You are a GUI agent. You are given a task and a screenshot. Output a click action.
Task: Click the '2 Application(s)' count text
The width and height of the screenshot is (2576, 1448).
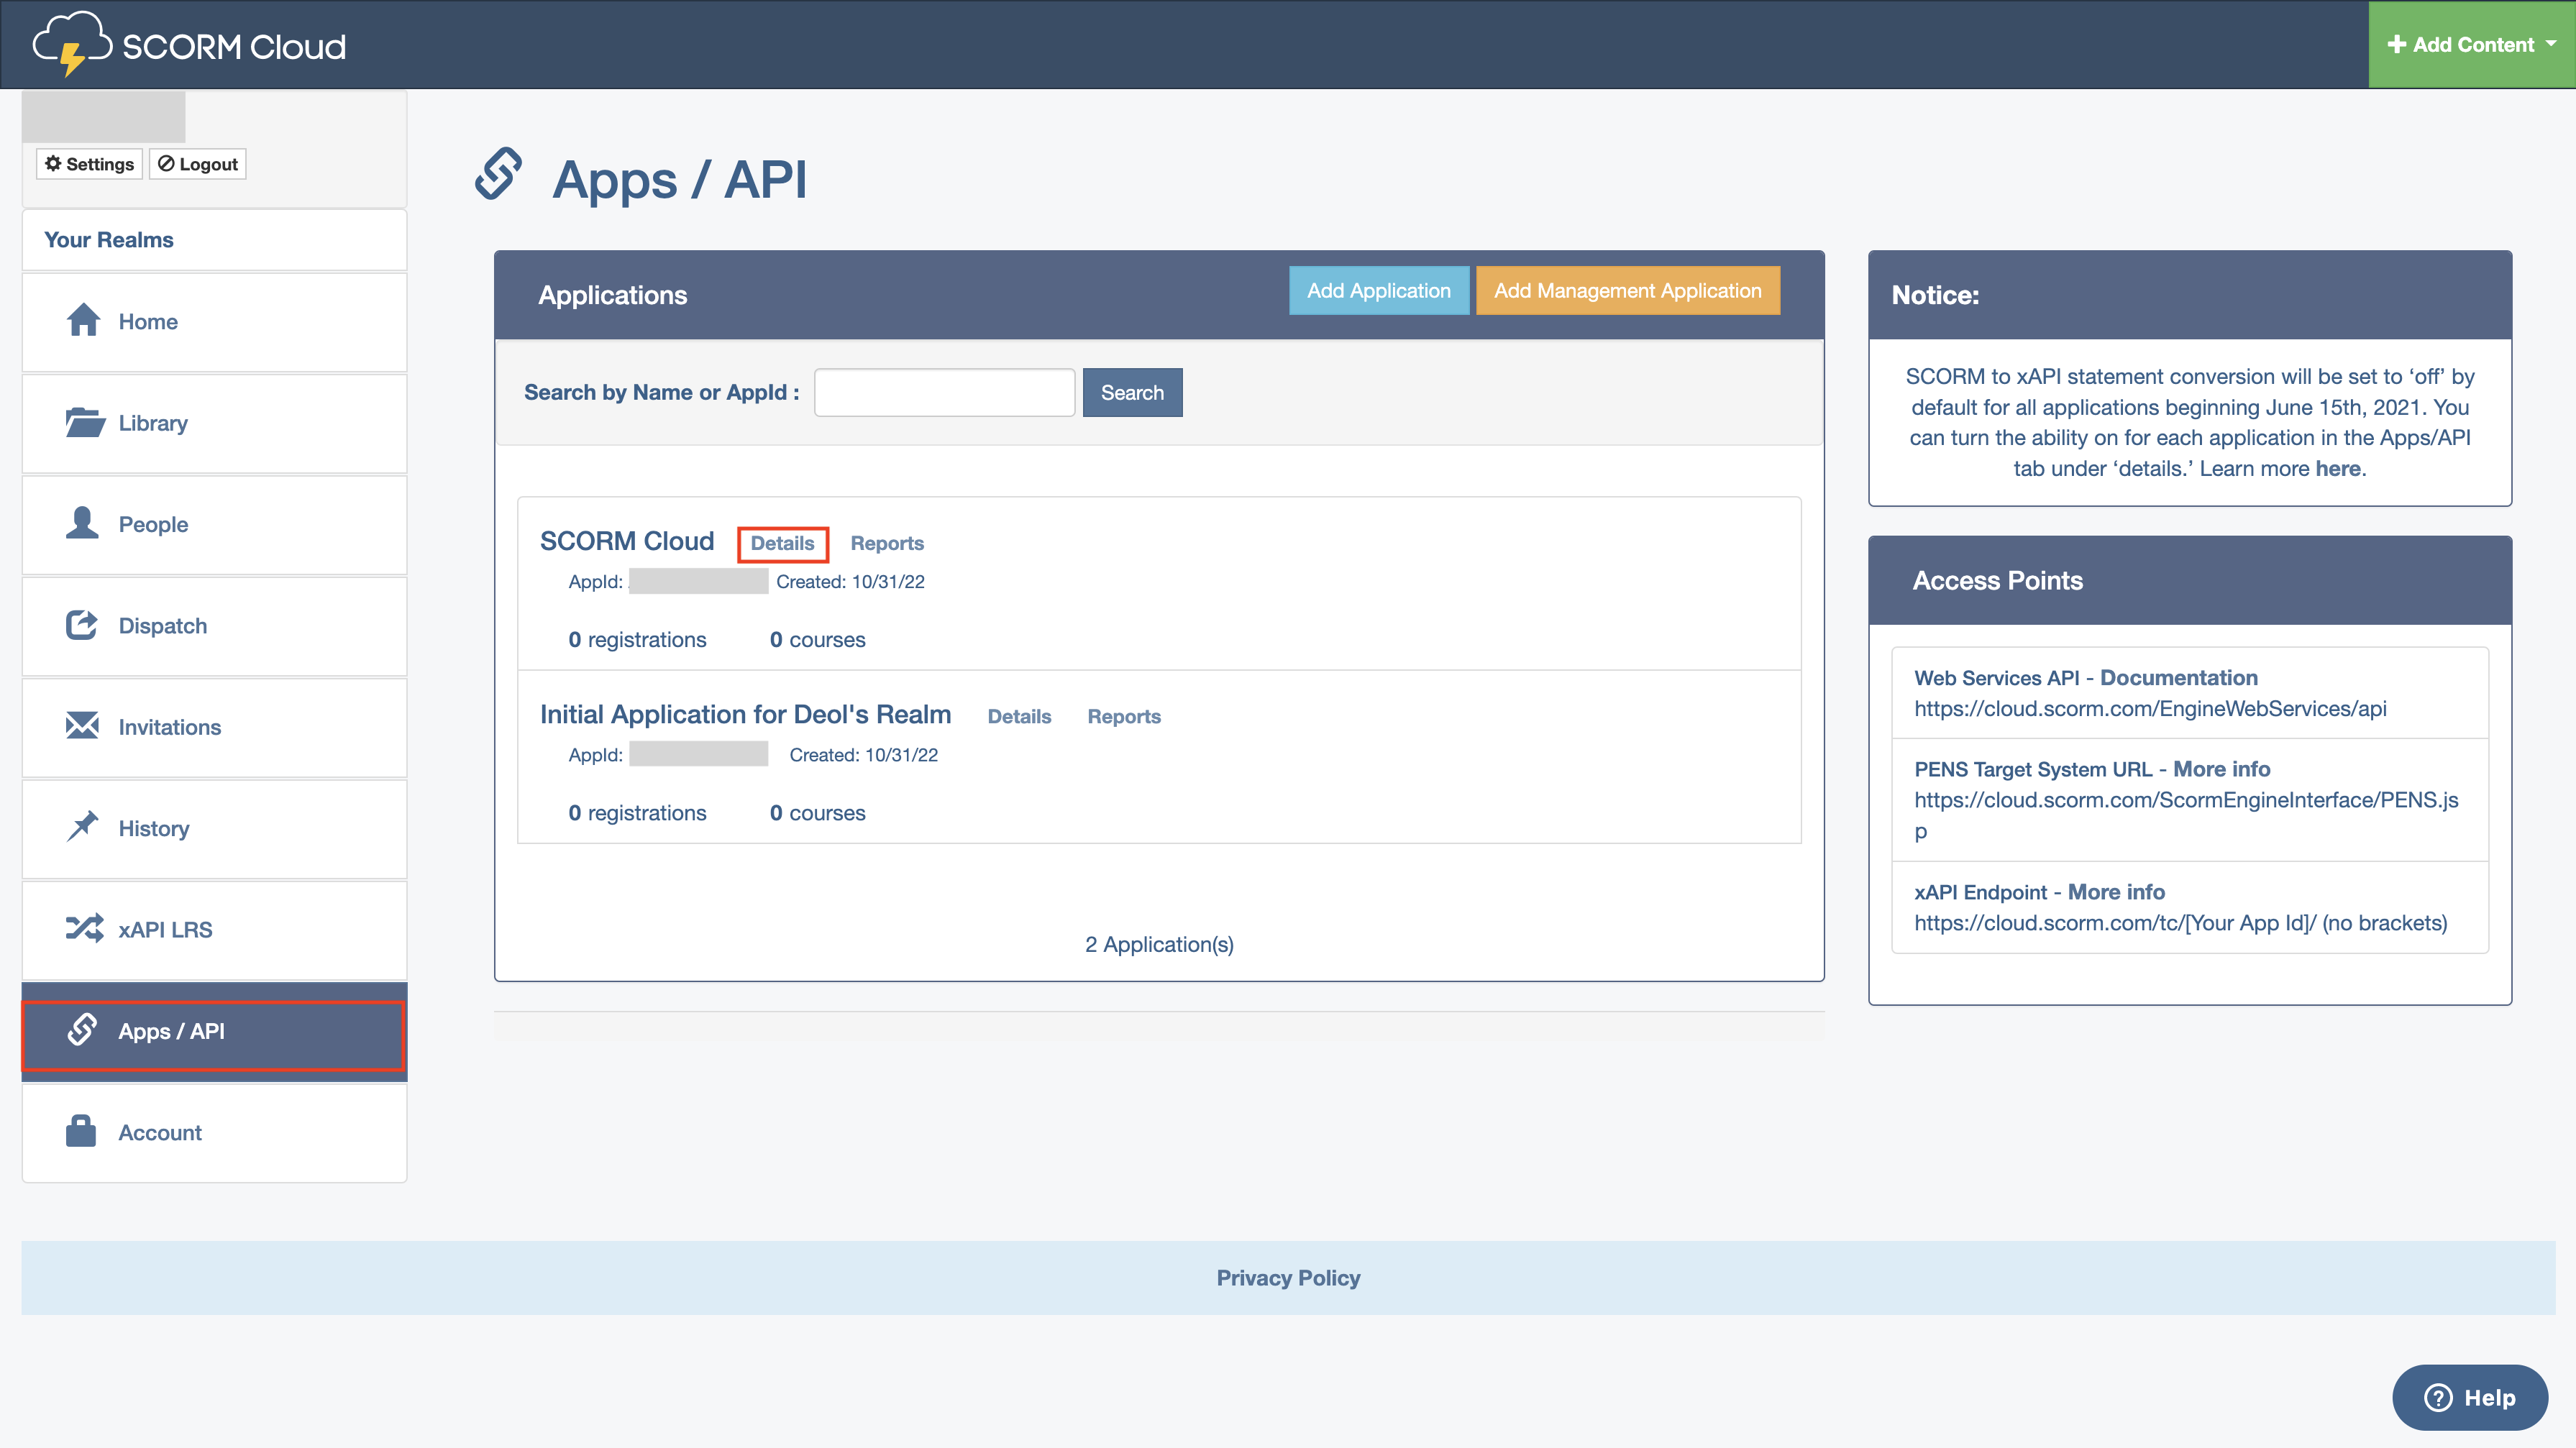coord(1159,944)
